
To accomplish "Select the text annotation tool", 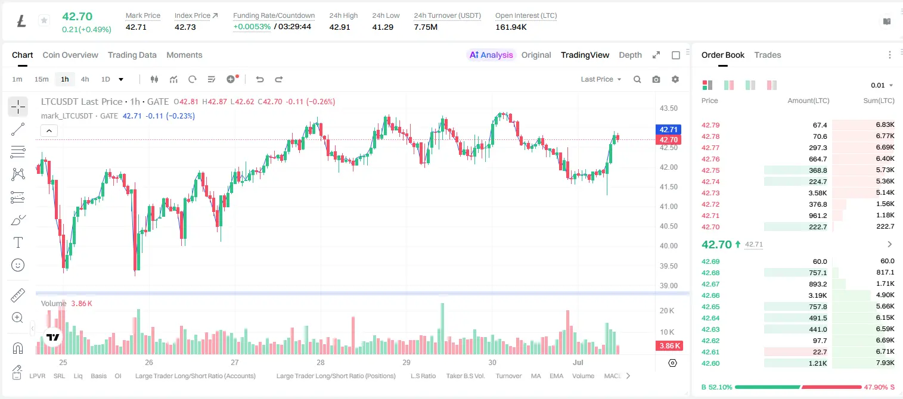I will pos(18,242).
